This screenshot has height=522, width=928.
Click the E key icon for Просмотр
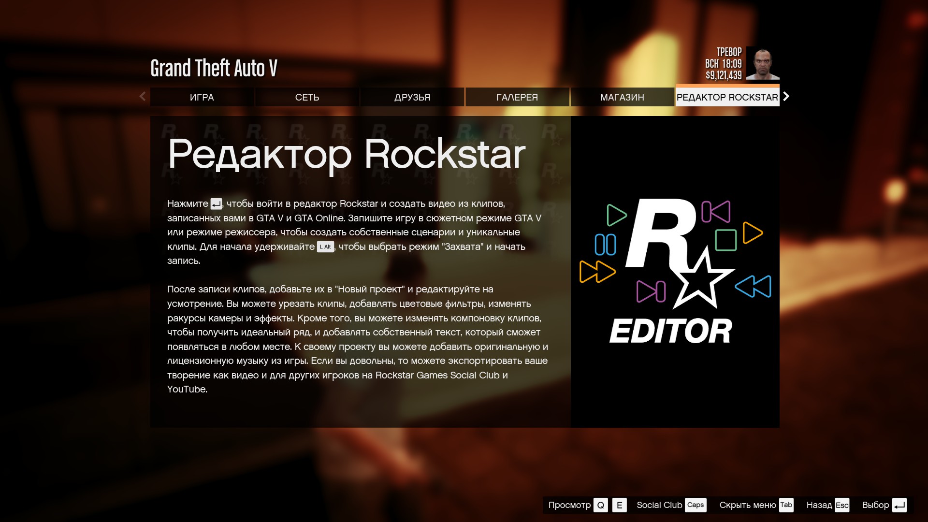620,505
